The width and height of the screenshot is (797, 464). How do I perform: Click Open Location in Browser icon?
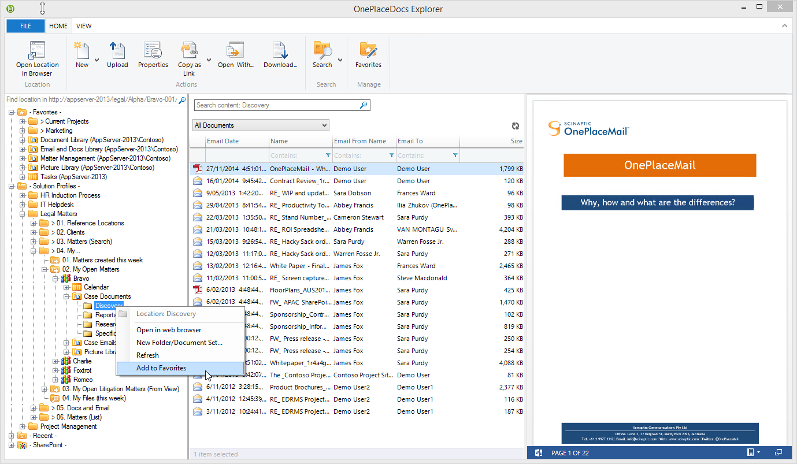37,50
